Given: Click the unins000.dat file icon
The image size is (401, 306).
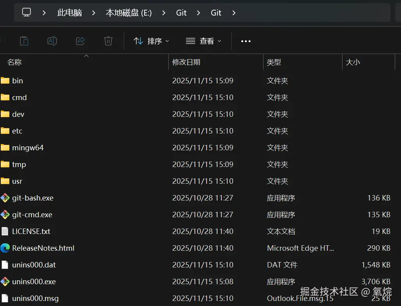Looking at the screenshot, I should click(5, 265).
